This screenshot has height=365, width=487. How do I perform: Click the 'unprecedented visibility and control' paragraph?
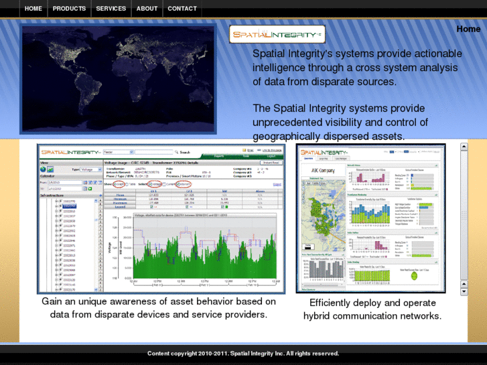(340, 122)
